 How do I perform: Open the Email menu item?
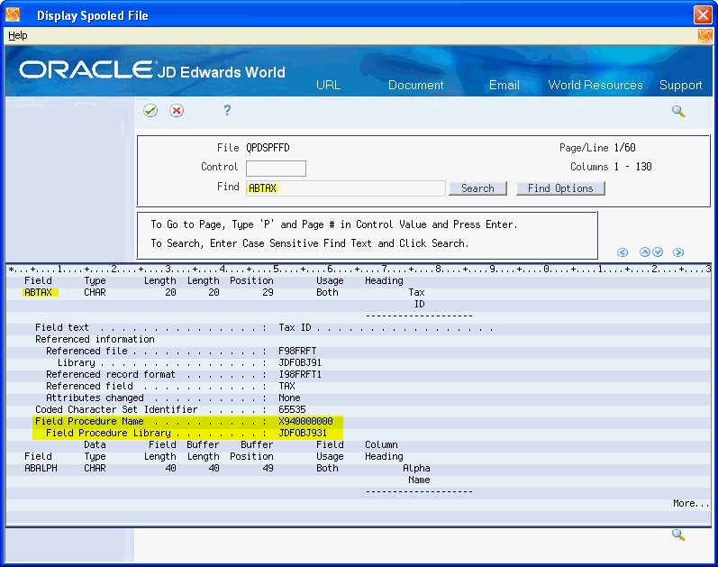pyautogui.click(x=504, y=85)
